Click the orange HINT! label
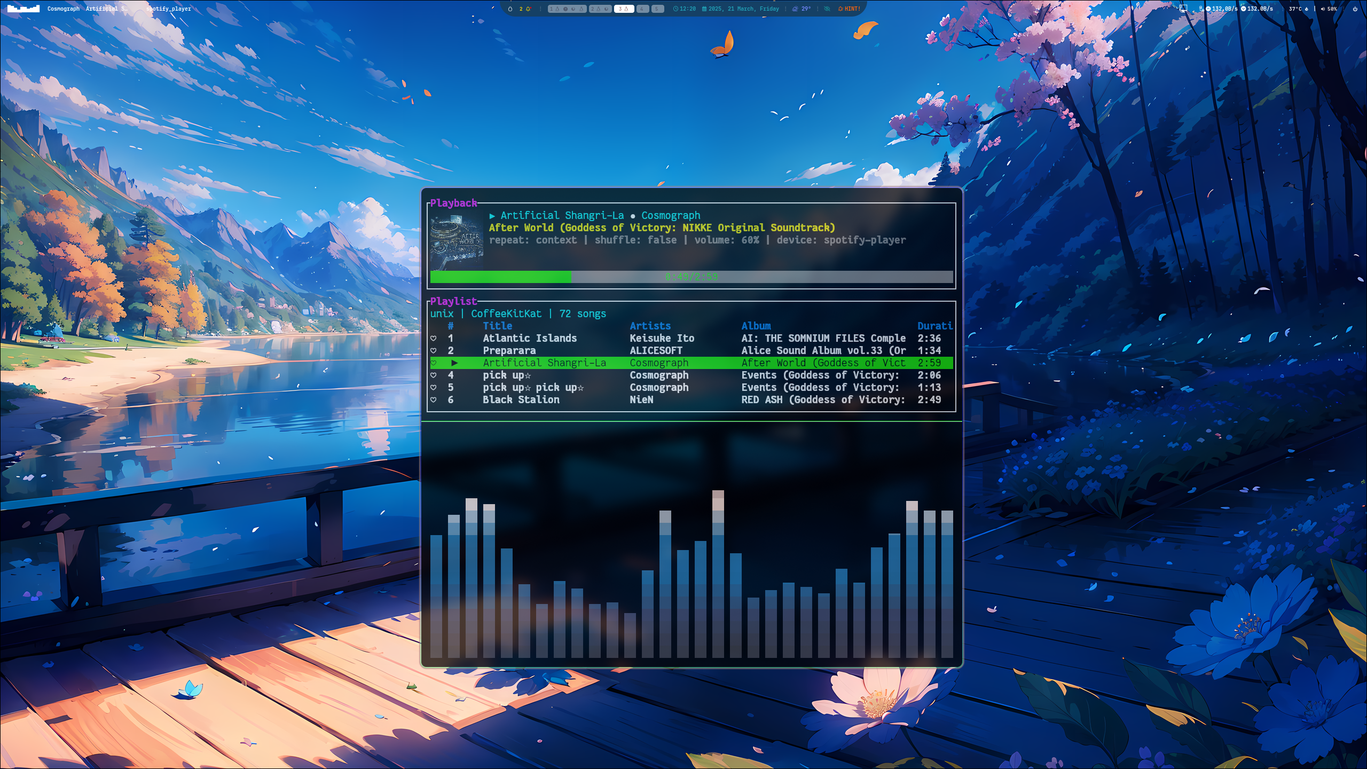This screenshot has width=1367, height=769. (852, 9)
